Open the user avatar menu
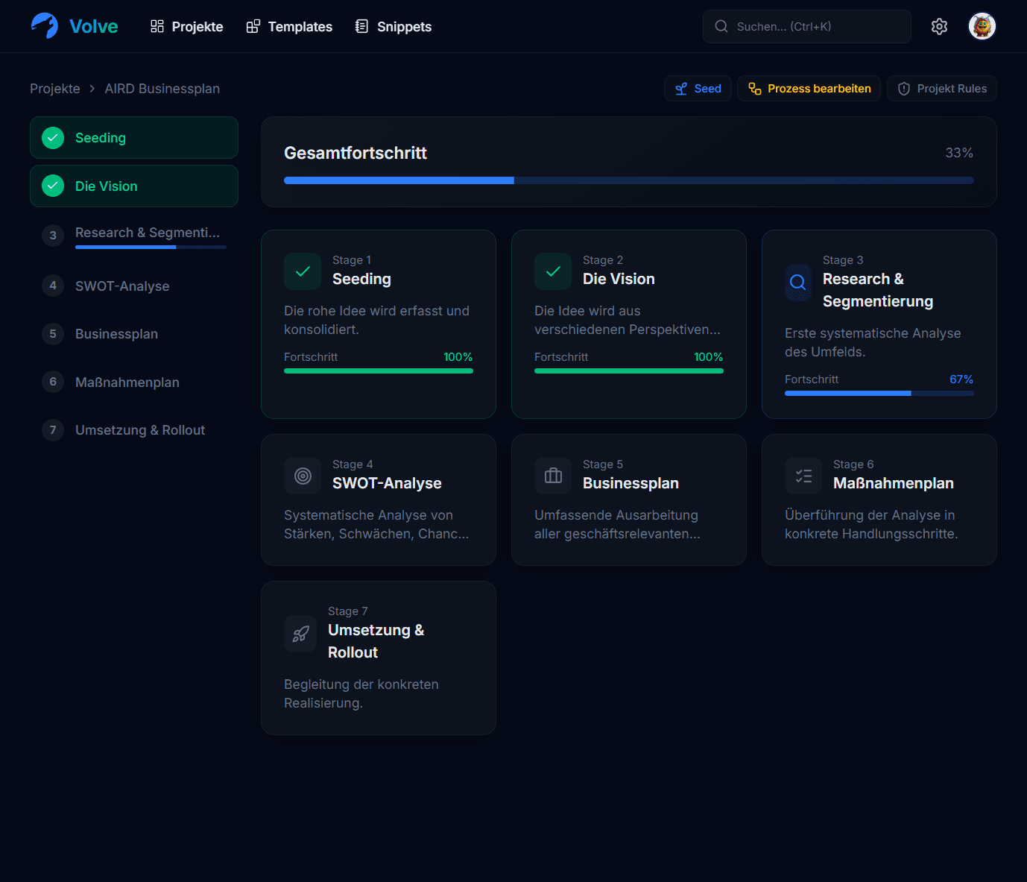1027x882 pixels. [x=982, y=27]
